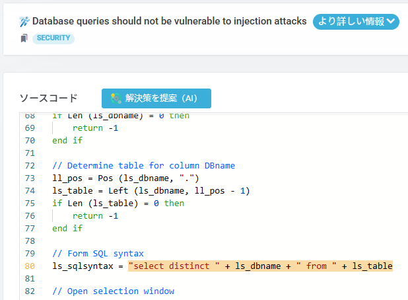Screen dimensions: 408x300
Task: Select the SECURITY tag badge
Action: click(x=53, y=38)
